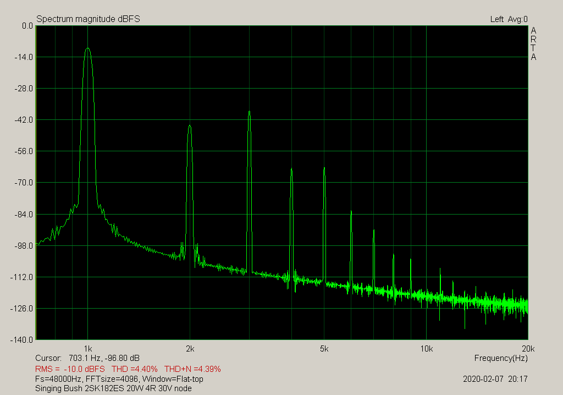This screenshot has width=563, height=395.
Task: Click the 2k frequency axis label
Action: click(x=190, y=349)
